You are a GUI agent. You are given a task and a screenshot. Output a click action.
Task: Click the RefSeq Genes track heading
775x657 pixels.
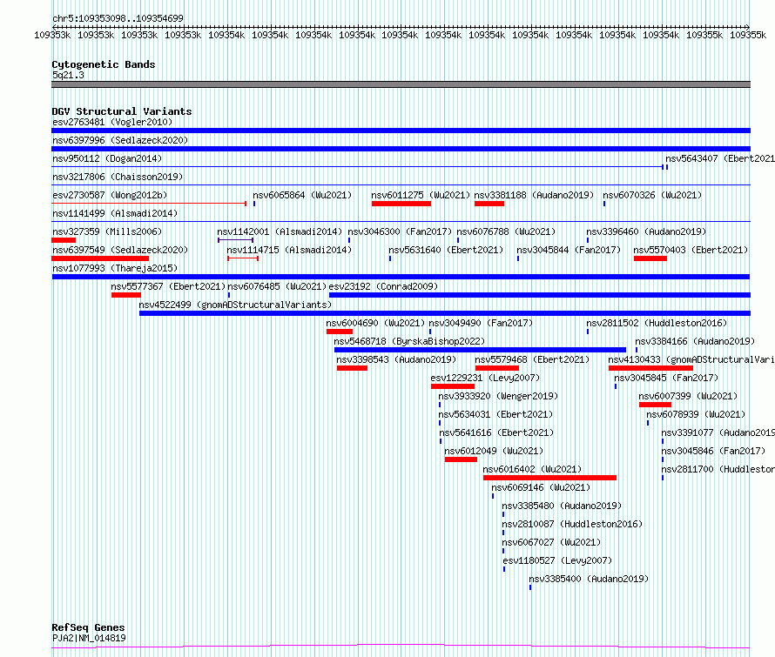coord(89,628)
